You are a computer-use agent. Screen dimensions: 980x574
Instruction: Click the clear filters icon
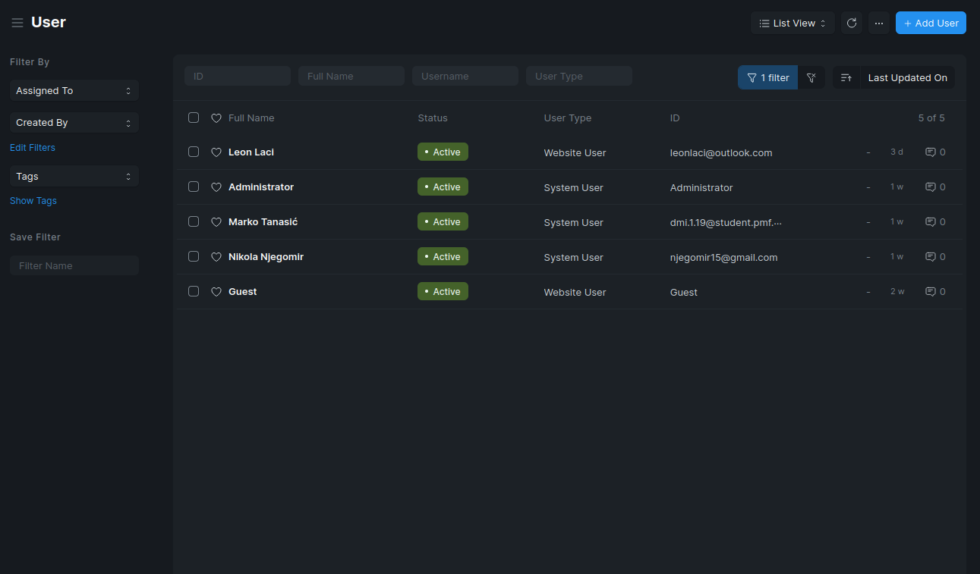(811, 77)
